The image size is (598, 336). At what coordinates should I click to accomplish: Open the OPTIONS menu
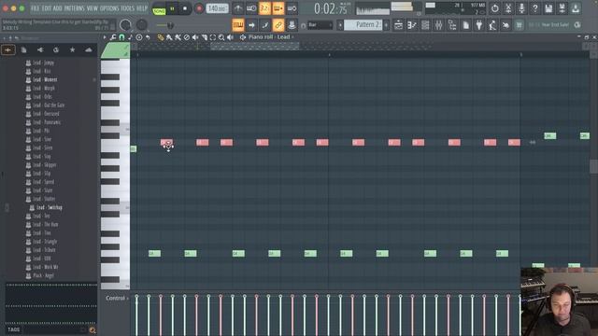(109, 8)
